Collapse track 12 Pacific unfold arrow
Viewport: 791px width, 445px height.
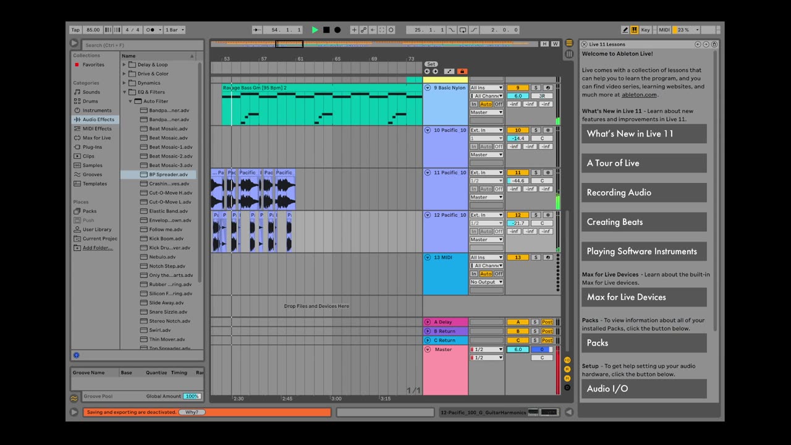(x=428, y=215)
